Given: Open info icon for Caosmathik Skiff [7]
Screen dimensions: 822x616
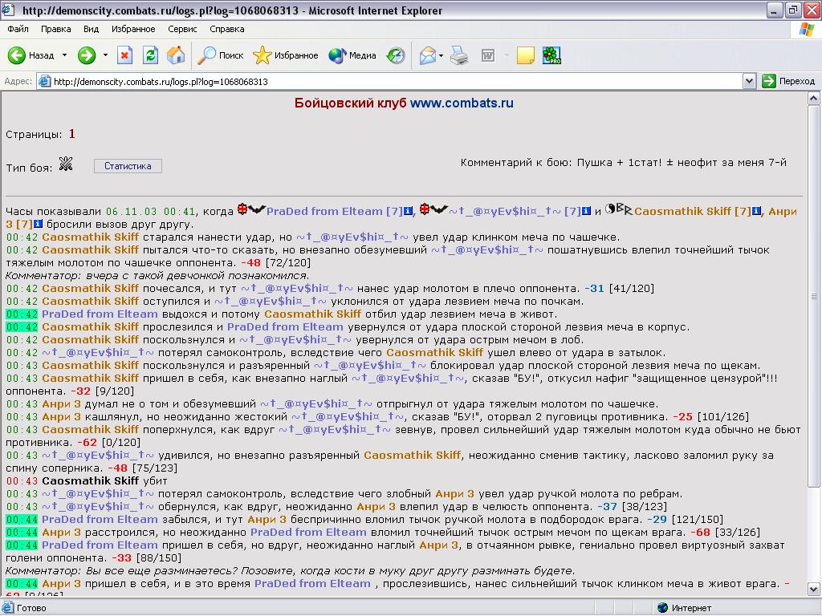Looking at the screenshot, I should (756, 211).
